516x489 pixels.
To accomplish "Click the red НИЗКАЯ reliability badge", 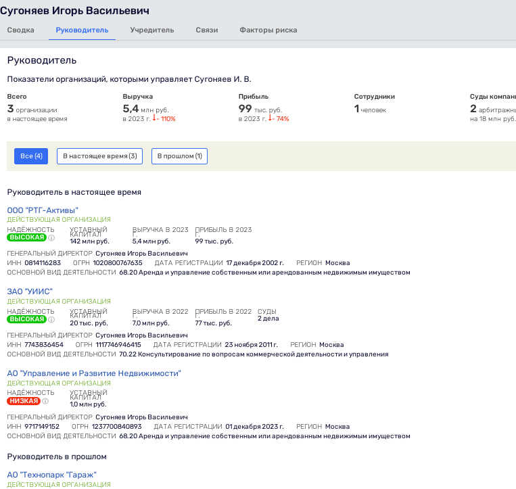I will click(x=24, y=401).
